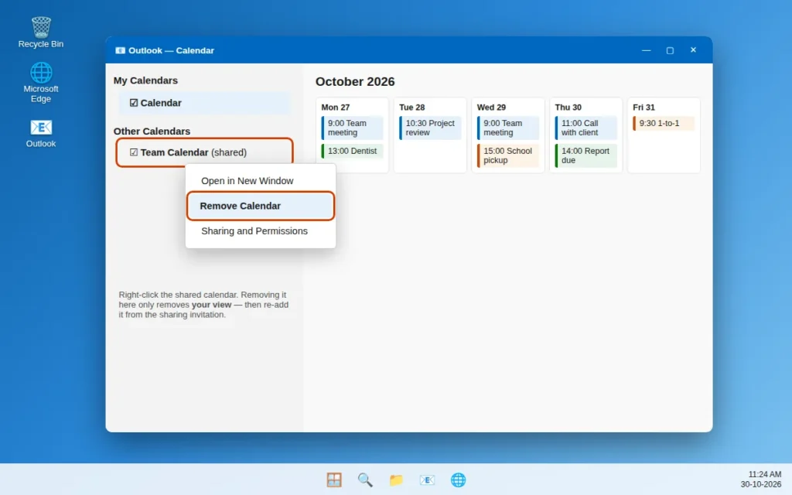Open Outlook mail icon on taskbar
Screen dimensions: 792x495
click(x=427, y=480)
